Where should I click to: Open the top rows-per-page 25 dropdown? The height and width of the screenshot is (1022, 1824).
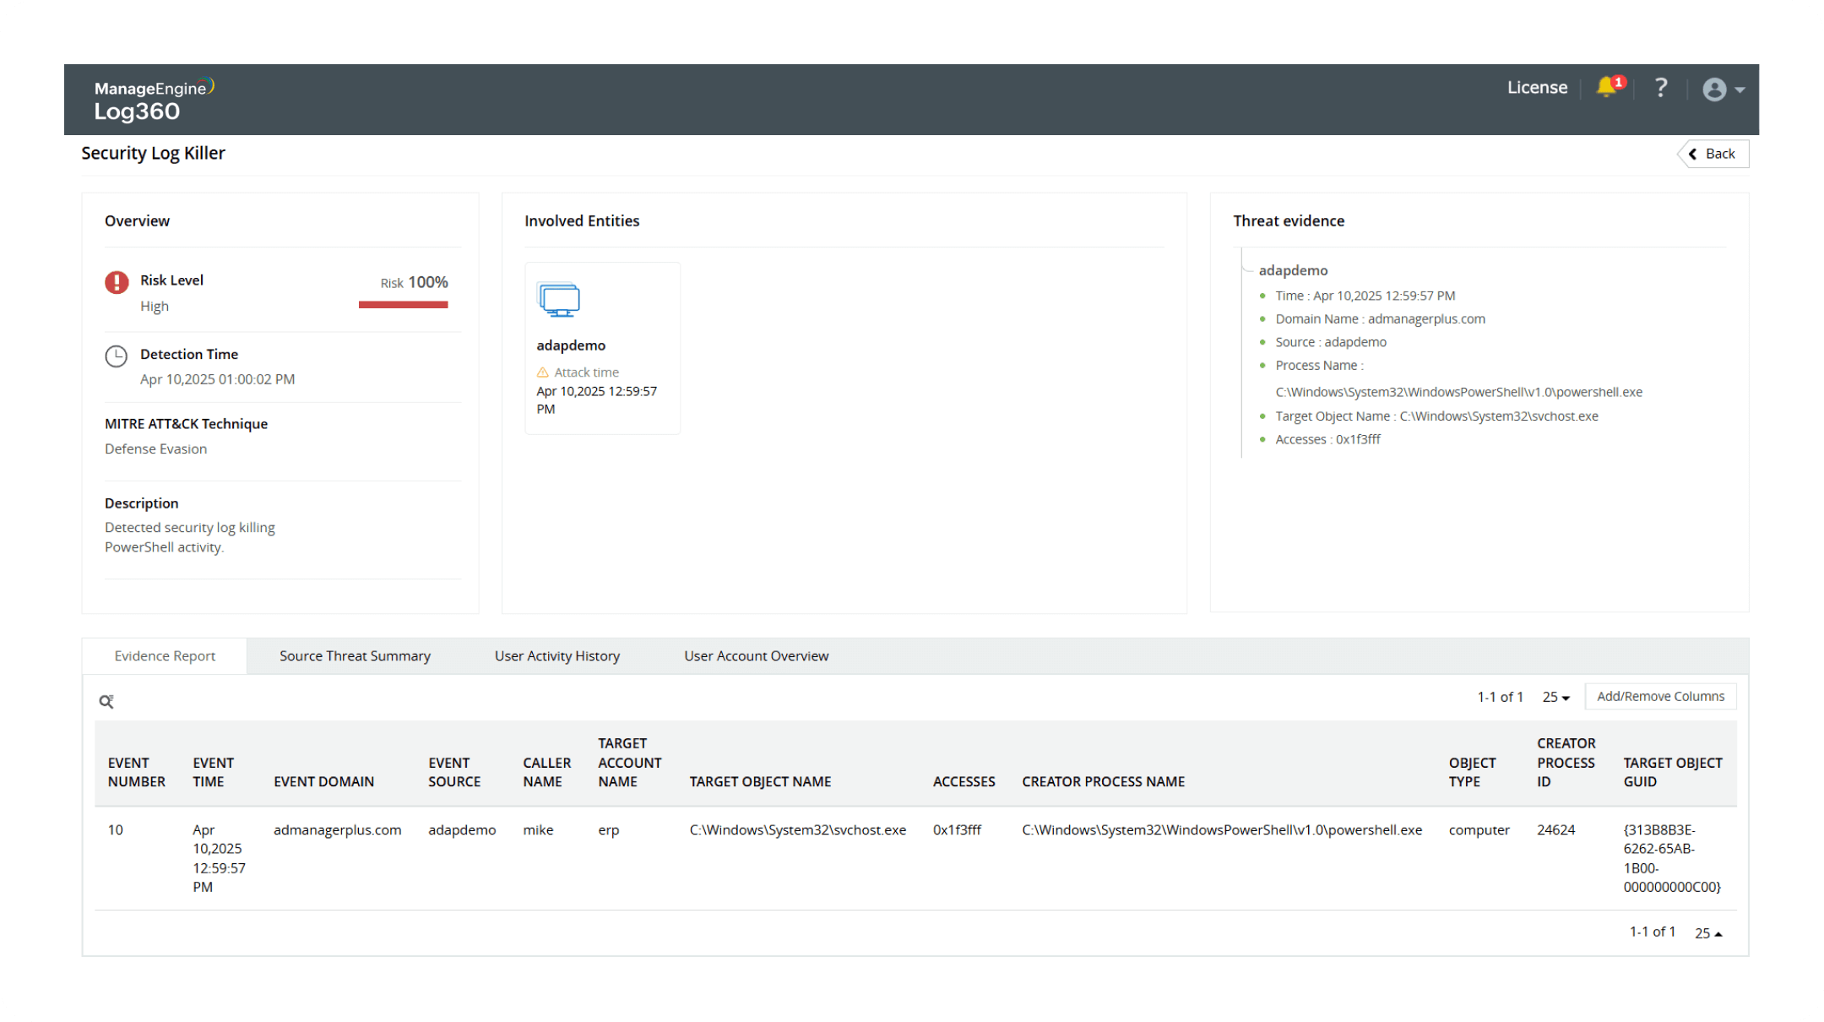pyautogui.click(x=1555, y=697)
